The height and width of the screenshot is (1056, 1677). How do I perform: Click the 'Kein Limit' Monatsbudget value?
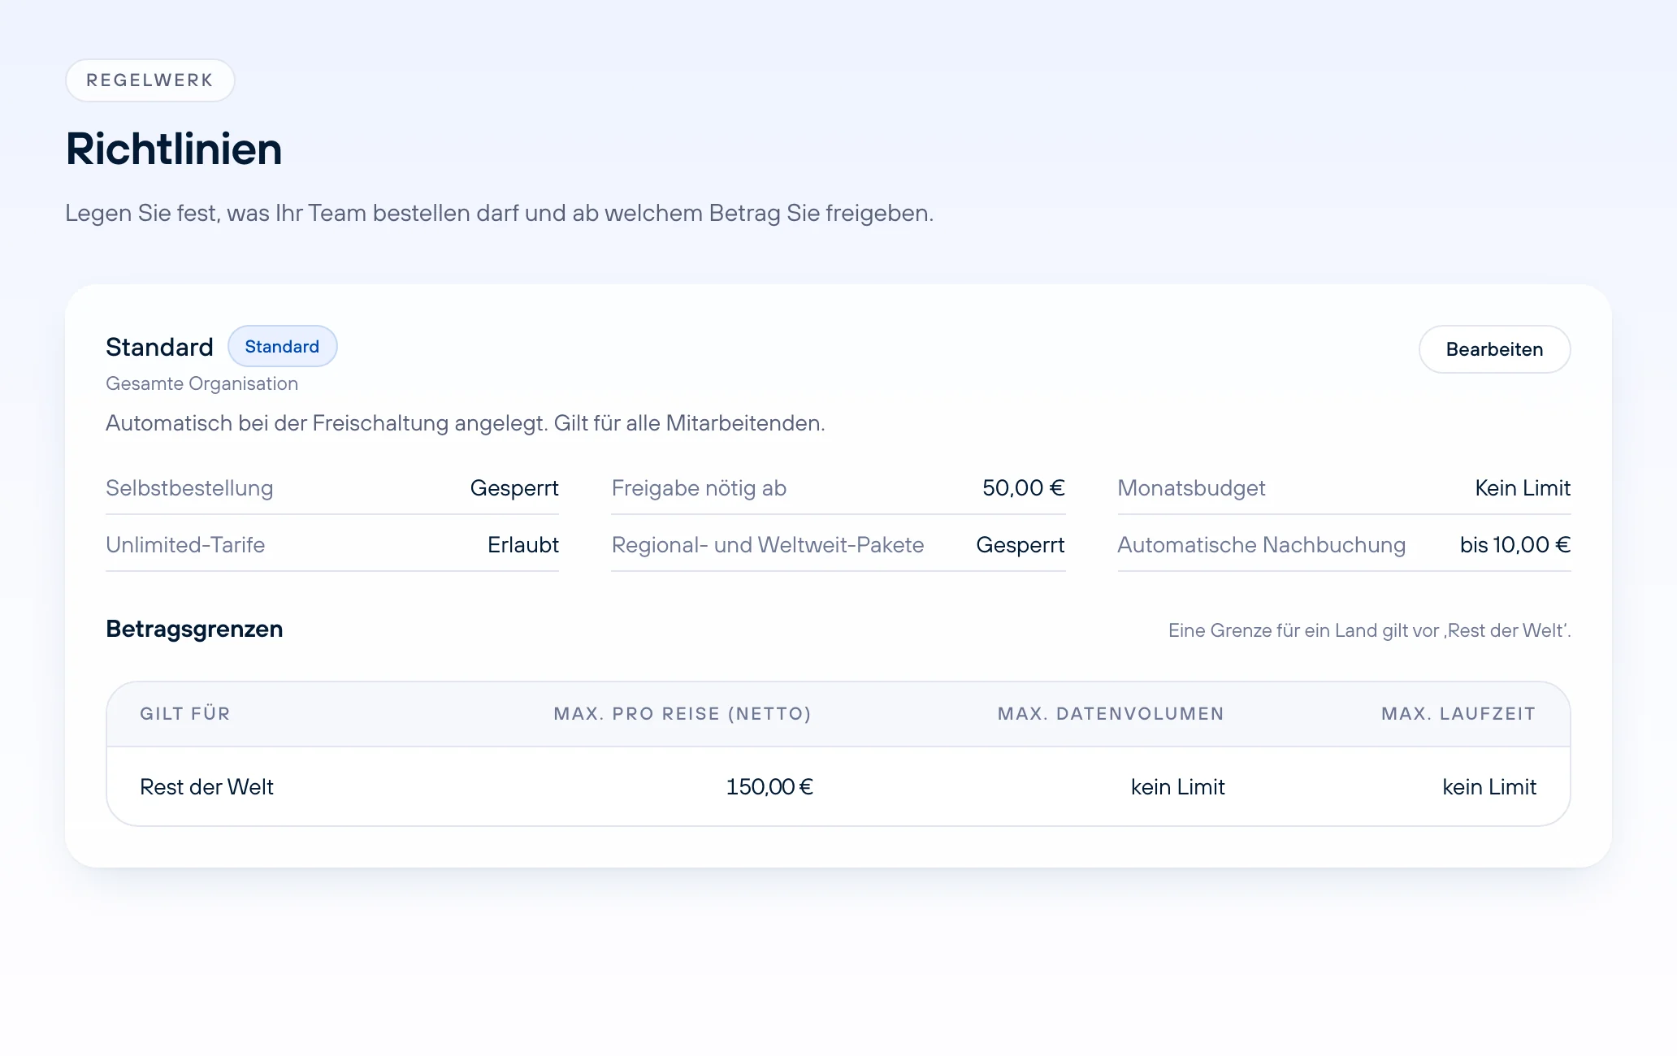(x=1523, y=488)
